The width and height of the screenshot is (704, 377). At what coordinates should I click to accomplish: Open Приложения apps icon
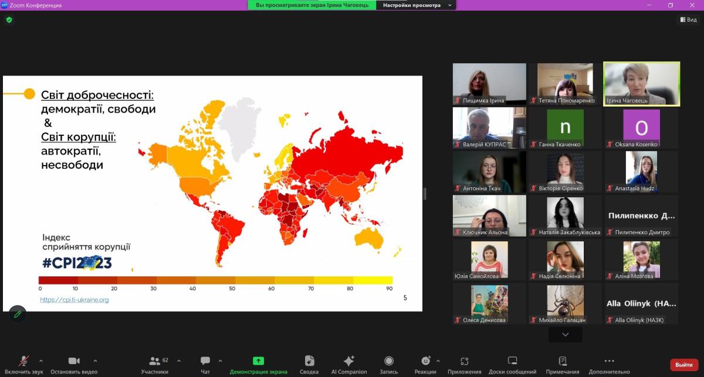465,361
